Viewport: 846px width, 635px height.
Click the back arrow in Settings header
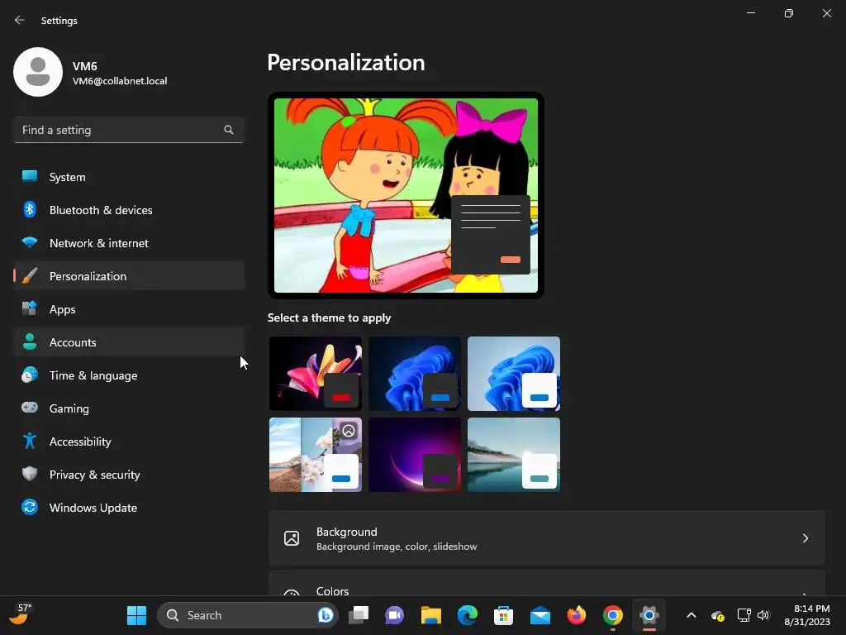click(20, 20)
